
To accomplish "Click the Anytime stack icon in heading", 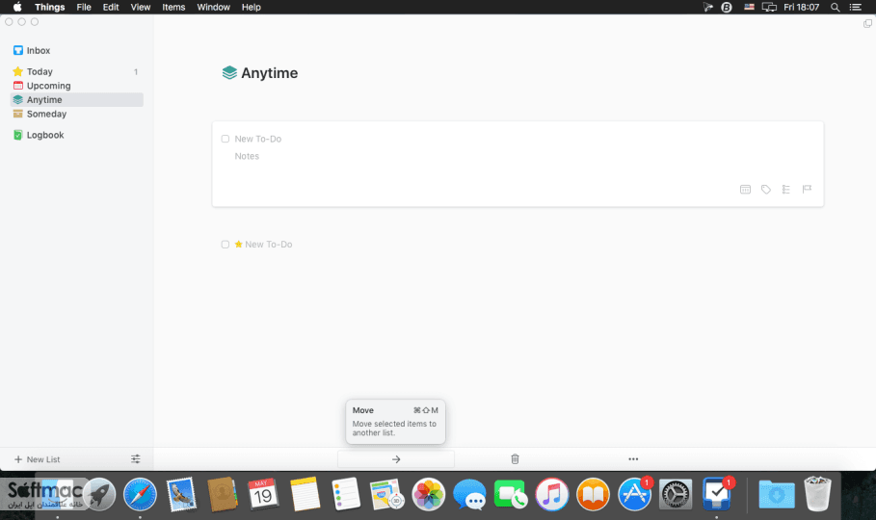I will tap(229, 72).
